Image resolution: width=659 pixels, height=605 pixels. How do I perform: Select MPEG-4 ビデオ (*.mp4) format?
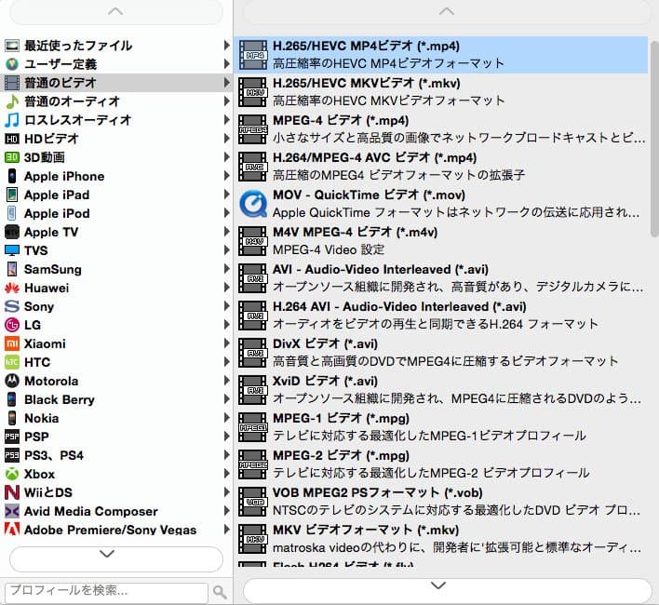[442, 129]
